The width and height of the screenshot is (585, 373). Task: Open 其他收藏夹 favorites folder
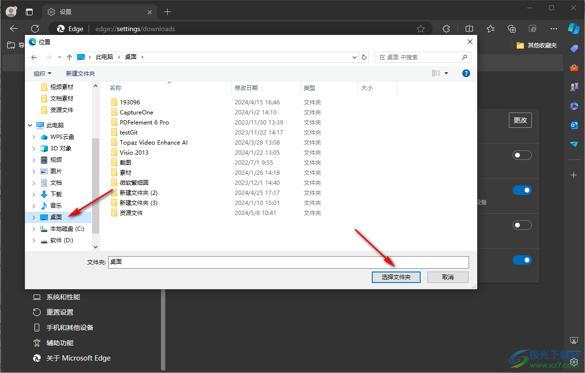pyautogui.click(x=537, y=45)
